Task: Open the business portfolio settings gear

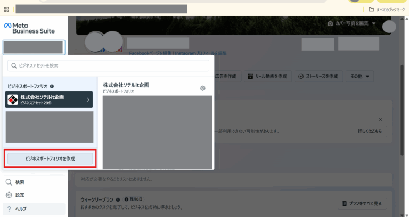Action: (203, 88)
